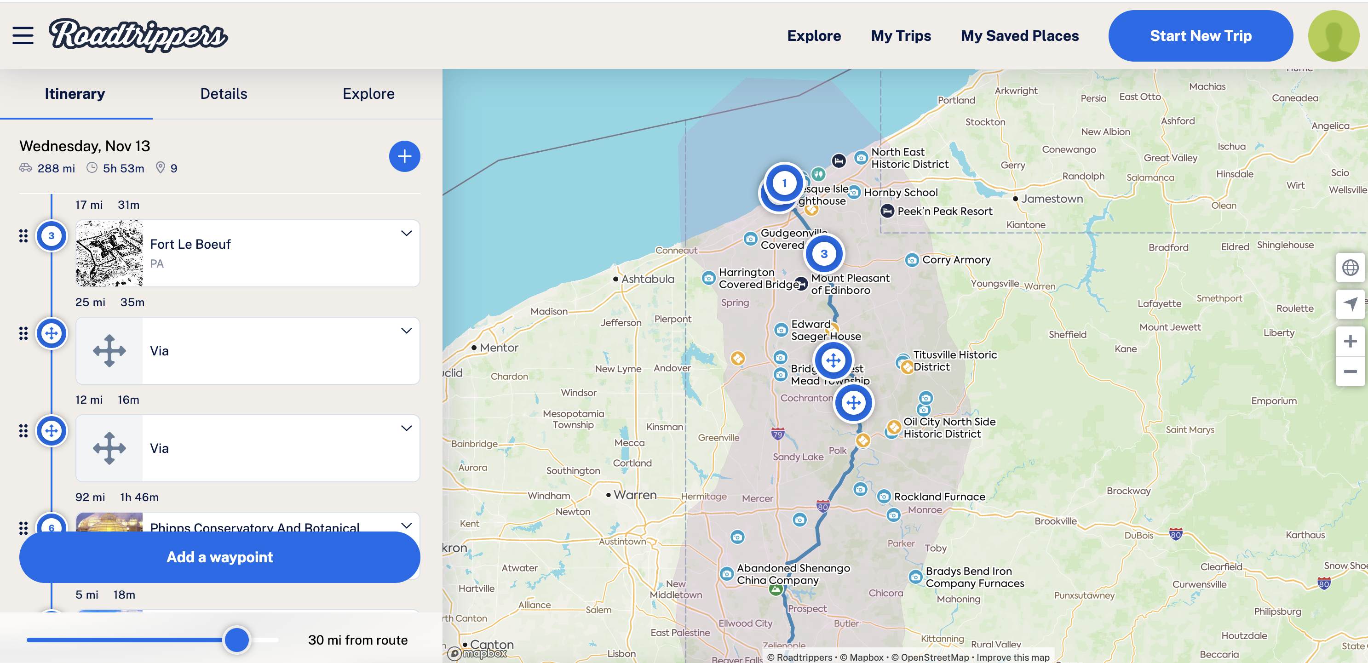
Task: Zoom out using the map minus icon
Action: [x=1351, y=371]
